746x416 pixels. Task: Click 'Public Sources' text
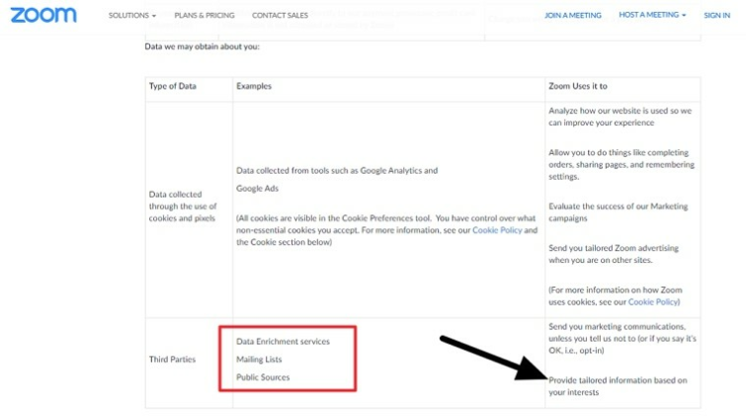click(x=263, y=377)
